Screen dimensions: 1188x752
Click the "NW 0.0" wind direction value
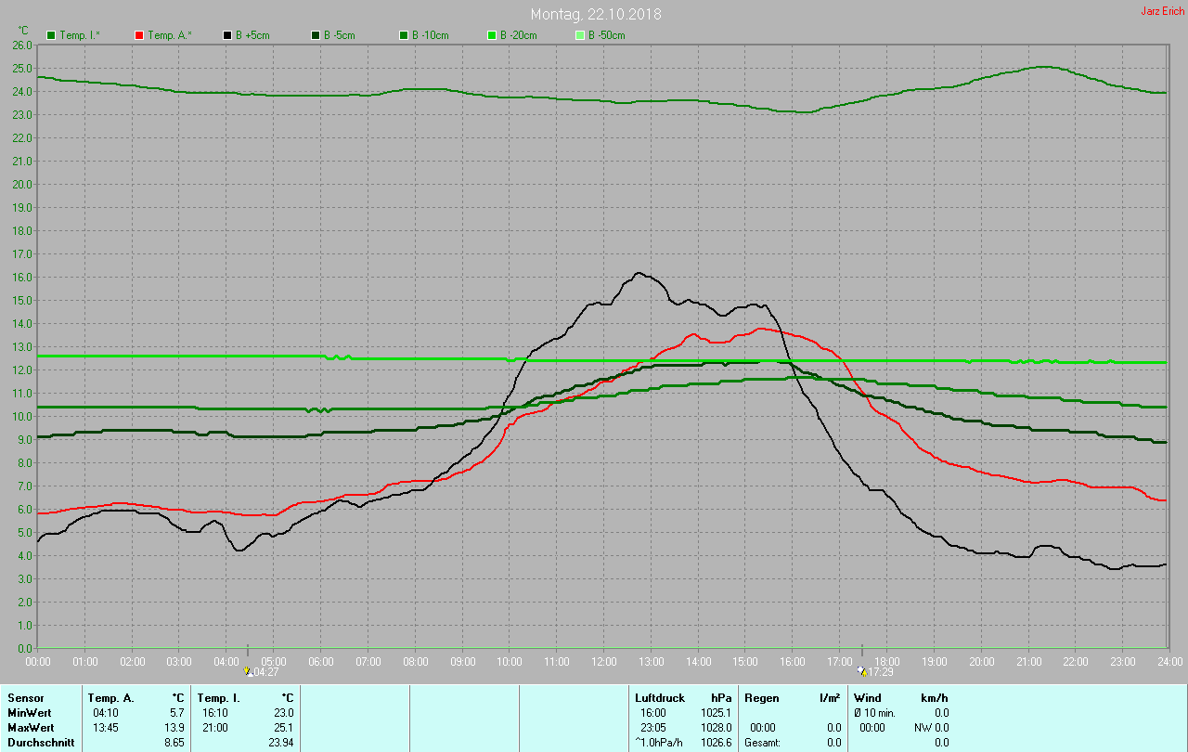tap(931, 727)
